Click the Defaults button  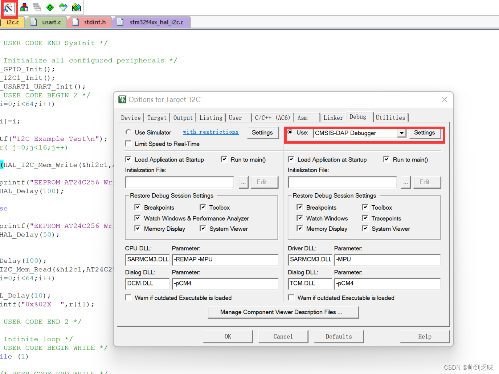pyautogui.click(x=339, y=336)
